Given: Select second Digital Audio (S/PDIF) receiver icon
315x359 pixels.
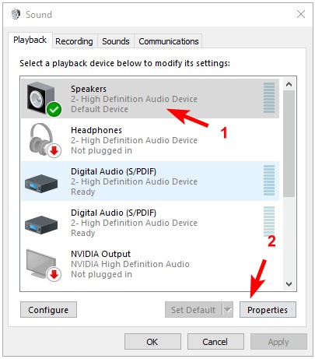Looking at the screenshot, I should coord(41,224).
